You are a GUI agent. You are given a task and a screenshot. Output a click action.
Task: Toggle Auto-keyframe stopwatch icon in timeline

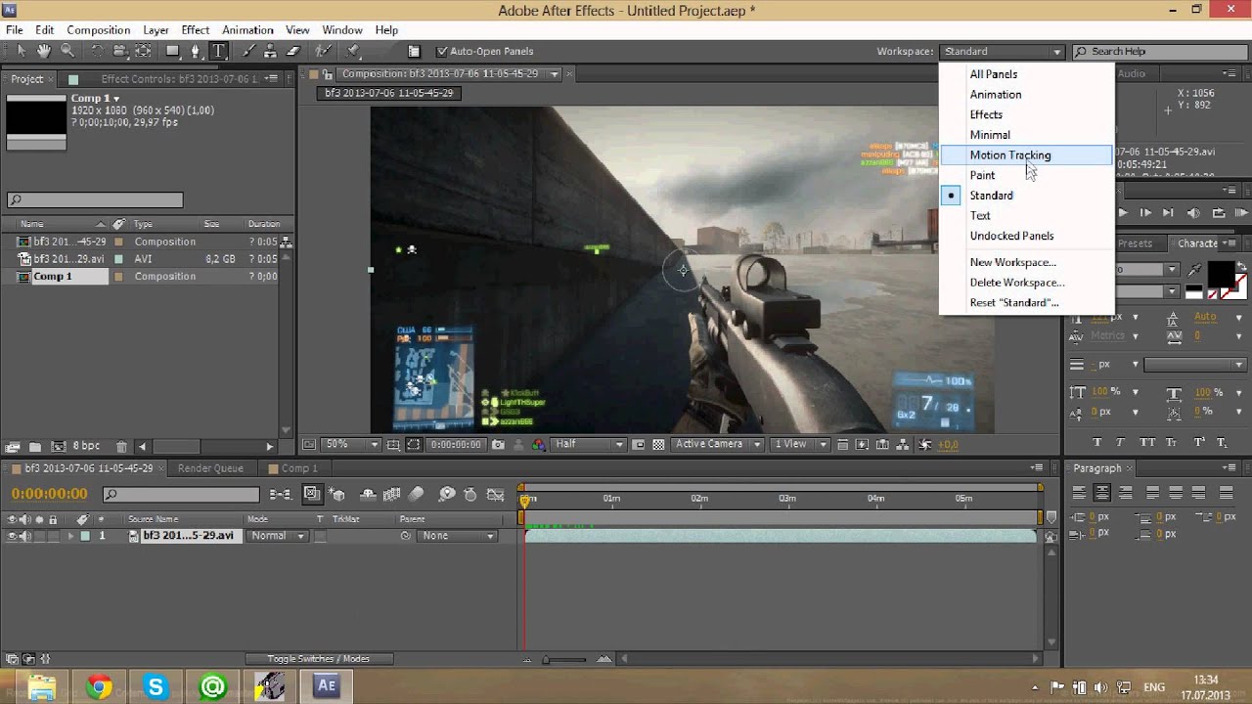[x=470, y=495]
